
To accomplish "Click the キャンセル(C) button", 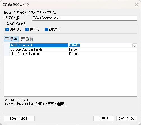I will pyautogui.click(x=127, y=119).
